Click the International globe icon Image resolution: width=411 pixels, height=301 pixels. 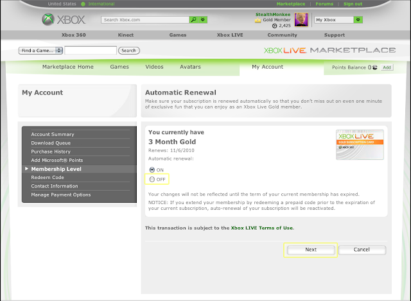83,4
